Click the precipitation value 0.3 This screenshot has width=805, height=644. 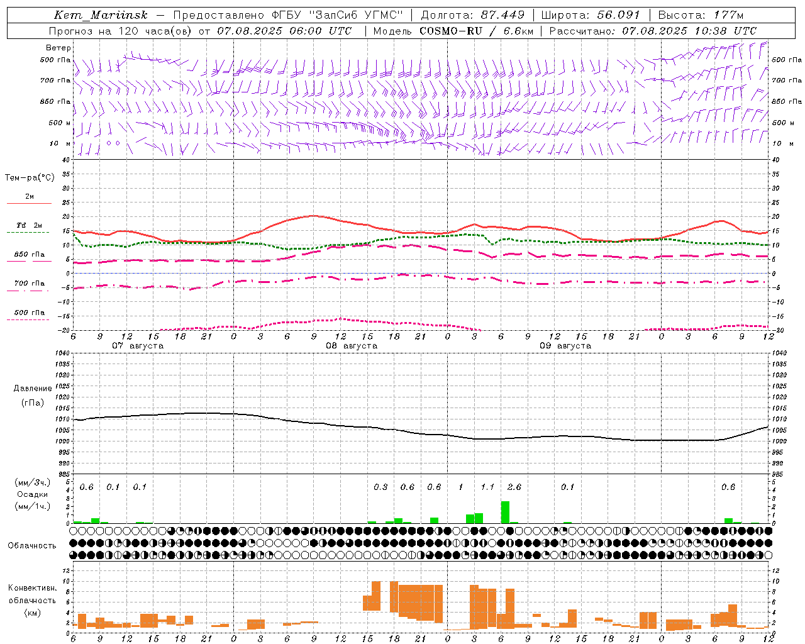pyautogui.click(x=380, y=487)
